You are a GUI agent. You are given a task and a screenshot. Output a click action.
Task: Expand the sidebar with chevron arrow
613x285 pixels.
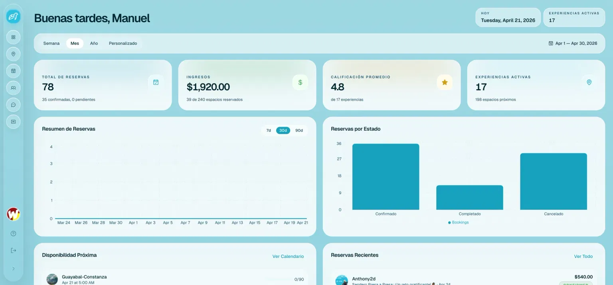(13, 269)
